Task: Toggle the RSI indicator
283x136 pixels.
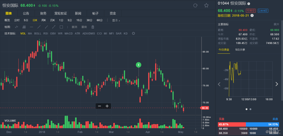Action: (46, 33)
